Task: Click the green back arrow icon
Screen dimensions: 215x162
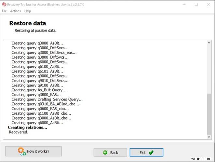Action: (x=105, y=152)
